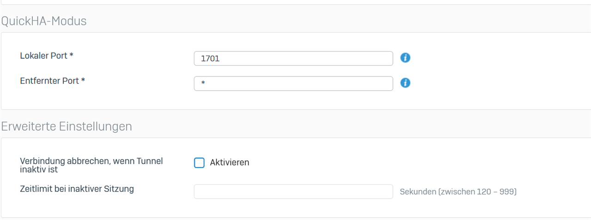Open the info tooltip for Lokaler Port

[405, 58]
